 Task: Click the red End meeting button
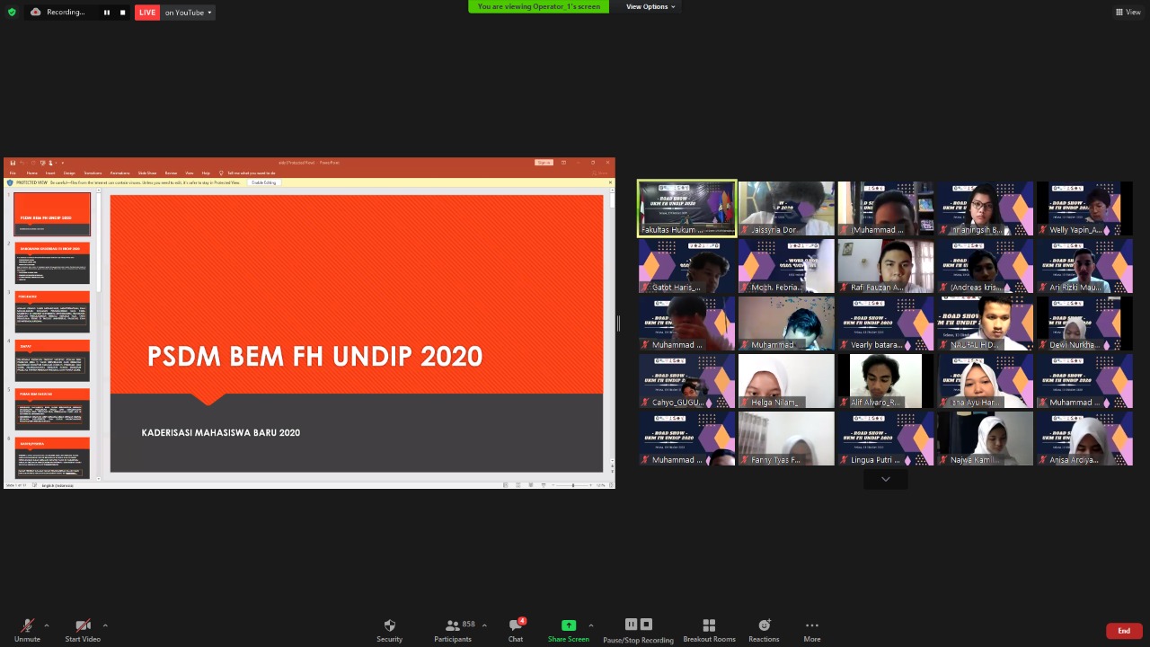(x=1124, y=631)
